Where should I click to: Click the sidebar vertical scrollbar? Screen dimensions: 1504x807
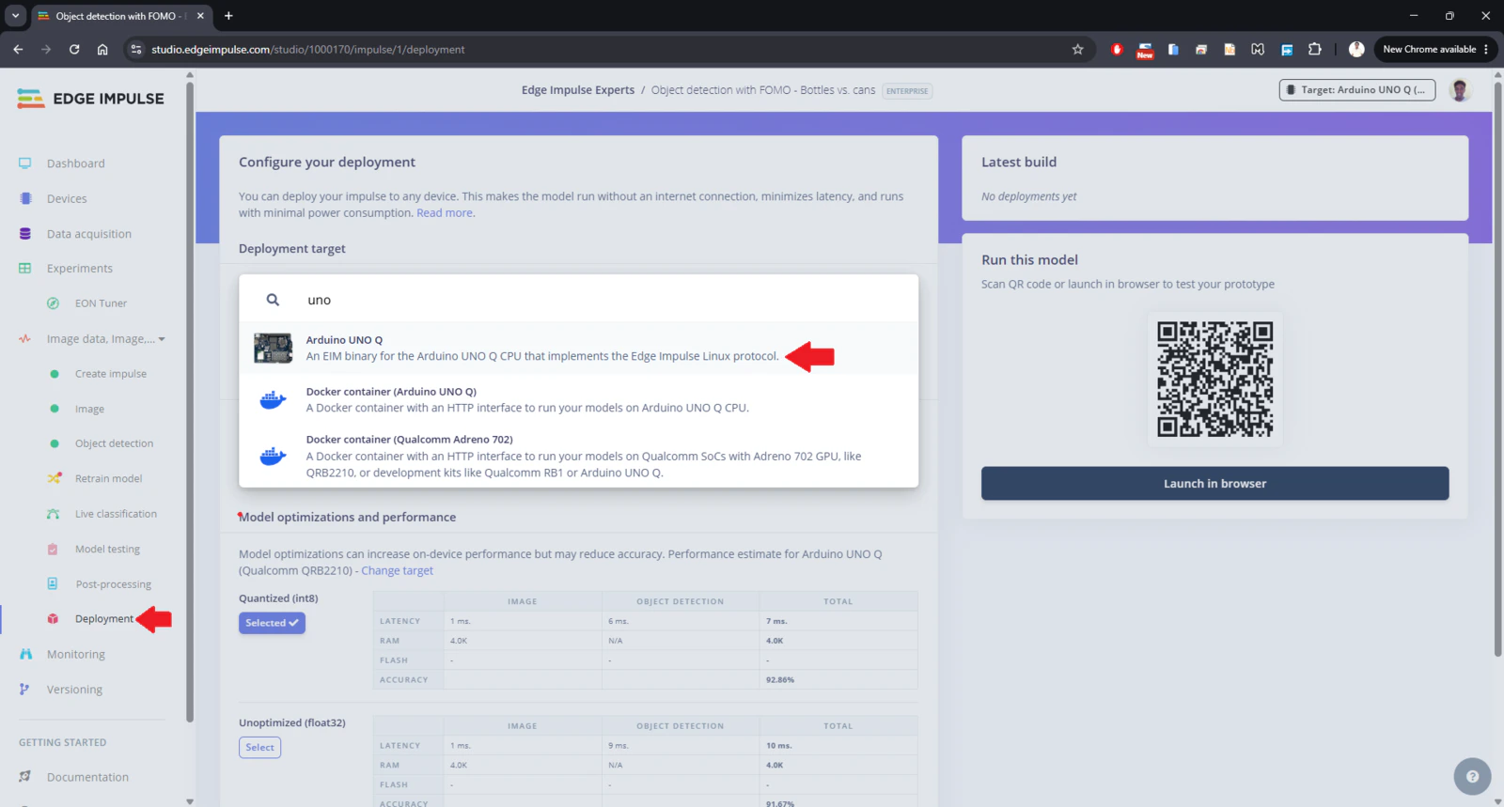coord(190,404)
